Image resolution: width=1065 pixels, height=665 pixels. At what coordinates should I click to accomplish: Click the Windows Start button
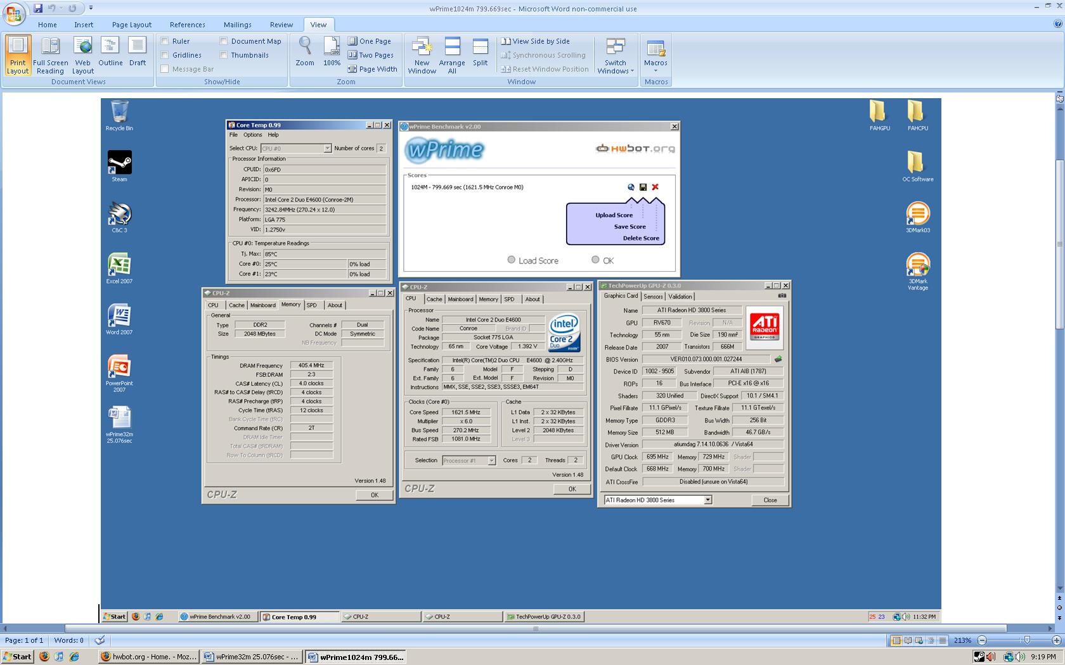[x=18, y=657]
